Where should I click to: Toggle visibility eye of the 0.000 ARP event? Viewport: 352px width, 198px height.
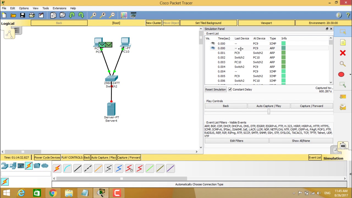click(213, 48)
